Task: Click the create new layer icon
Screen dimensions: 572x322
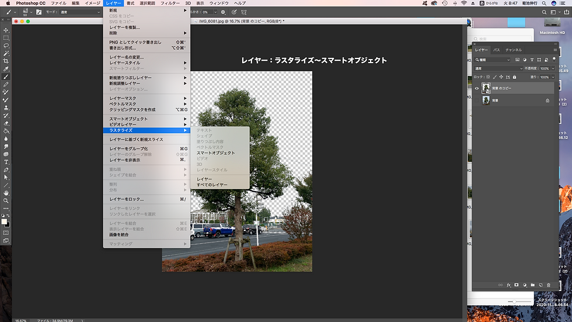Action: click(x=540, y=285)
